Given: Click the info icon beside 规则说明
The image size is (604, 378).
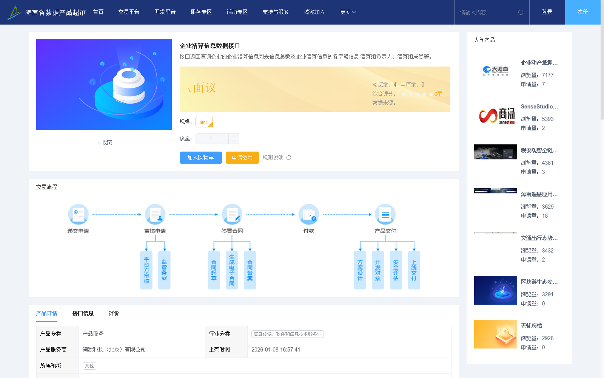Looking at the screenshot, I should [x=289, y=158].
